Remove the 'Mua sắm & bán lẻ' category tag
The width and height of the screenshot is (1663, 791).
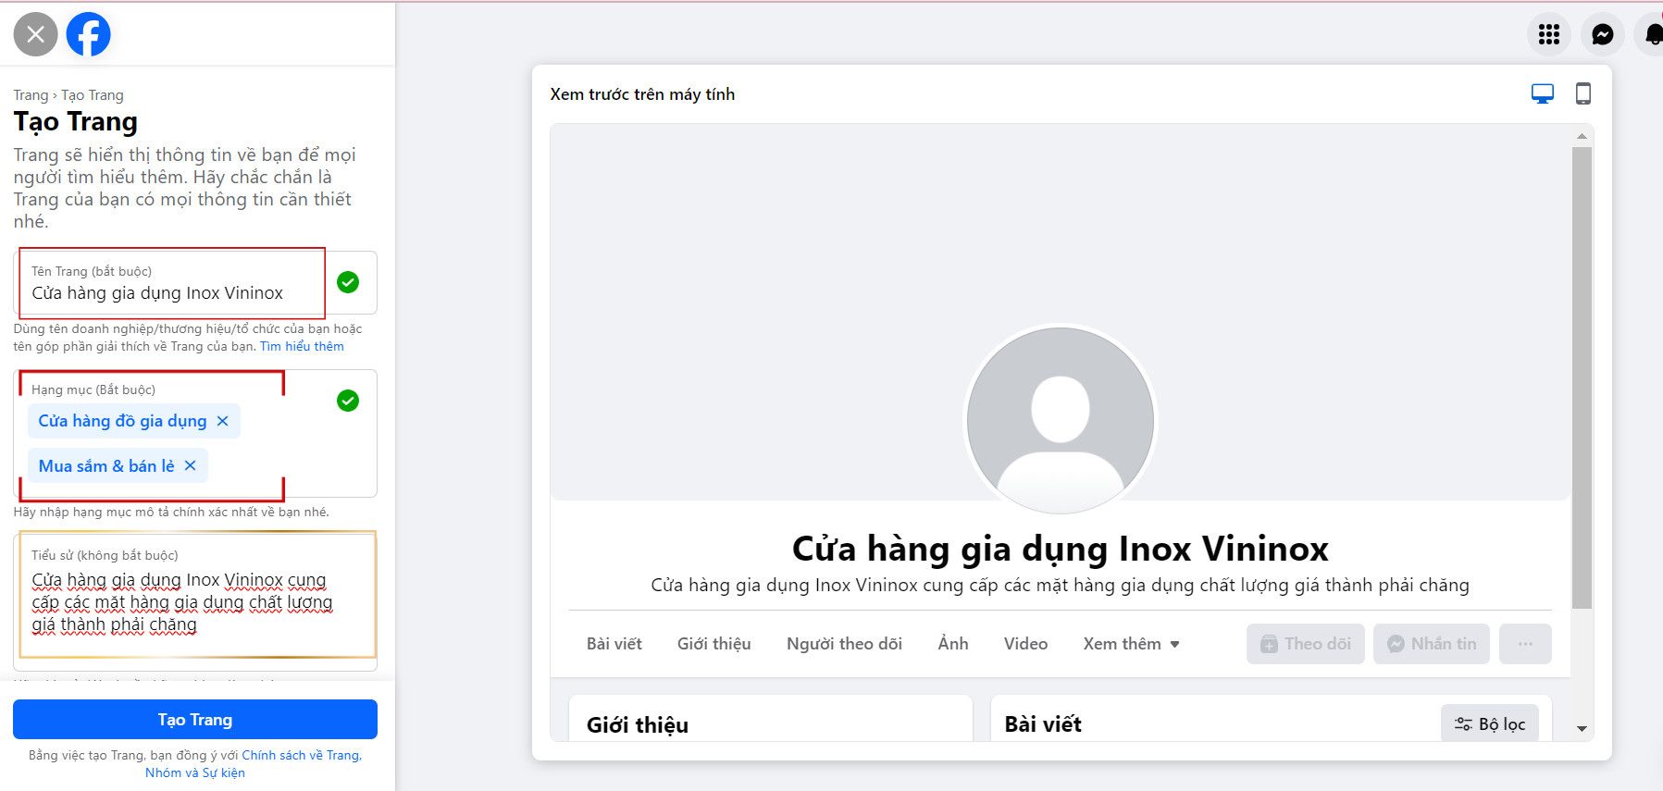tap(190, 465)
